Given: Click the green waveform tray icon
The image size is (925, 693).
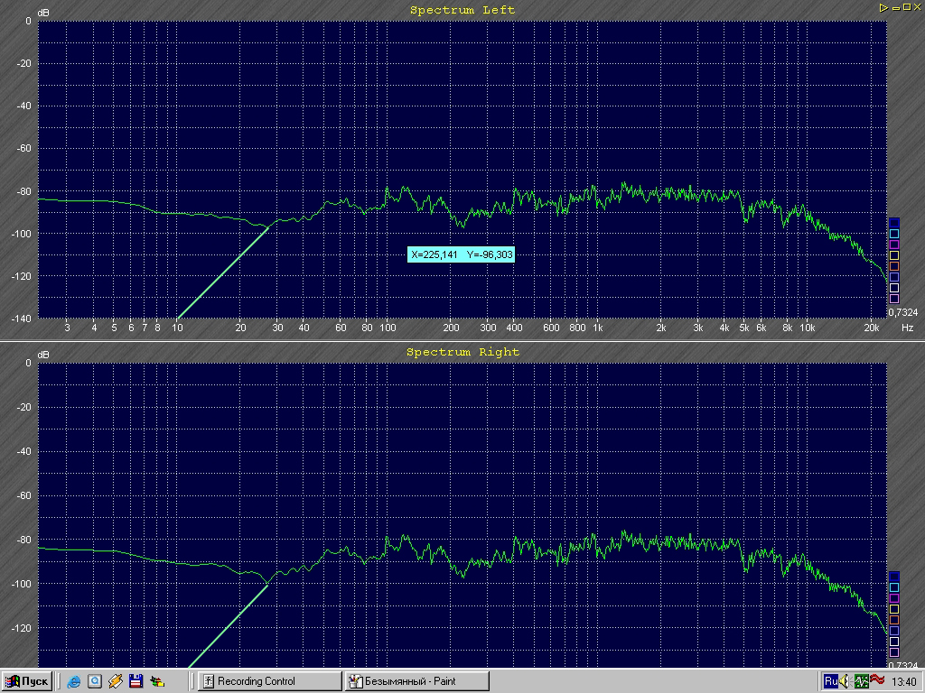Looking at the screenshot, I should coord(862,681).
